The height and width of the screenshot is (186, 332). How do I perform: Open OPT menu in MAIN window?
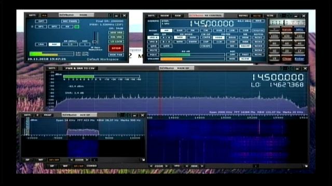point(41,21)
